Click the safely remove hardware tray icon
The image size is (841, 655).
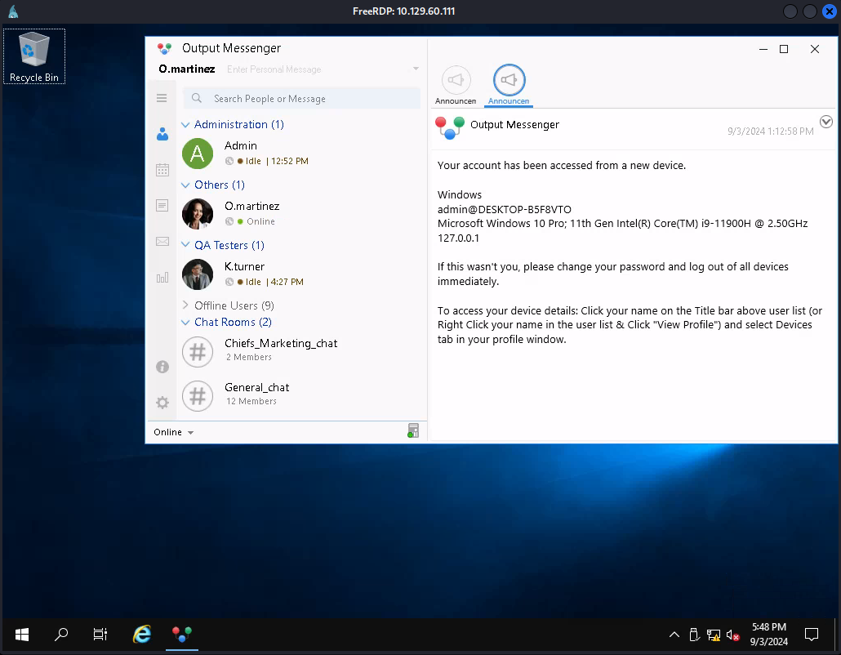[x=694, y=635]
